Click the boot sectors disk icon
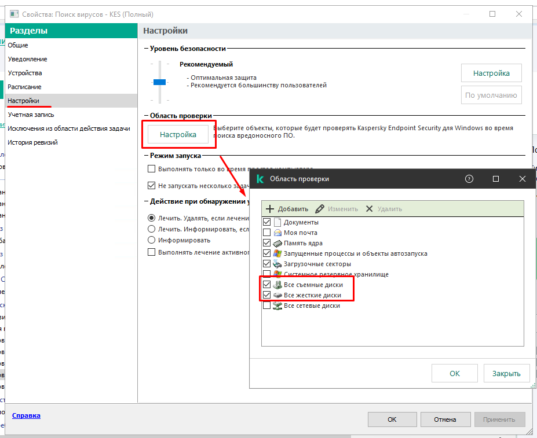Viewport: 537px width, 438px height. [x=277, y=264]
